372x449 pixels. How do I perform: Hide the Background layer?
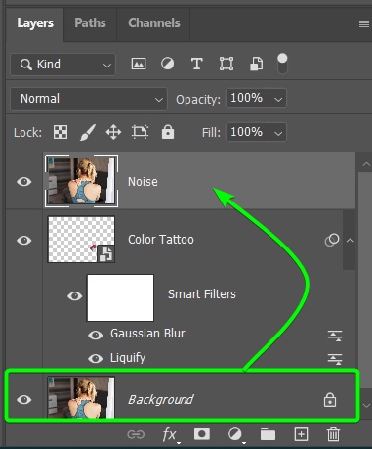point(24,399)
